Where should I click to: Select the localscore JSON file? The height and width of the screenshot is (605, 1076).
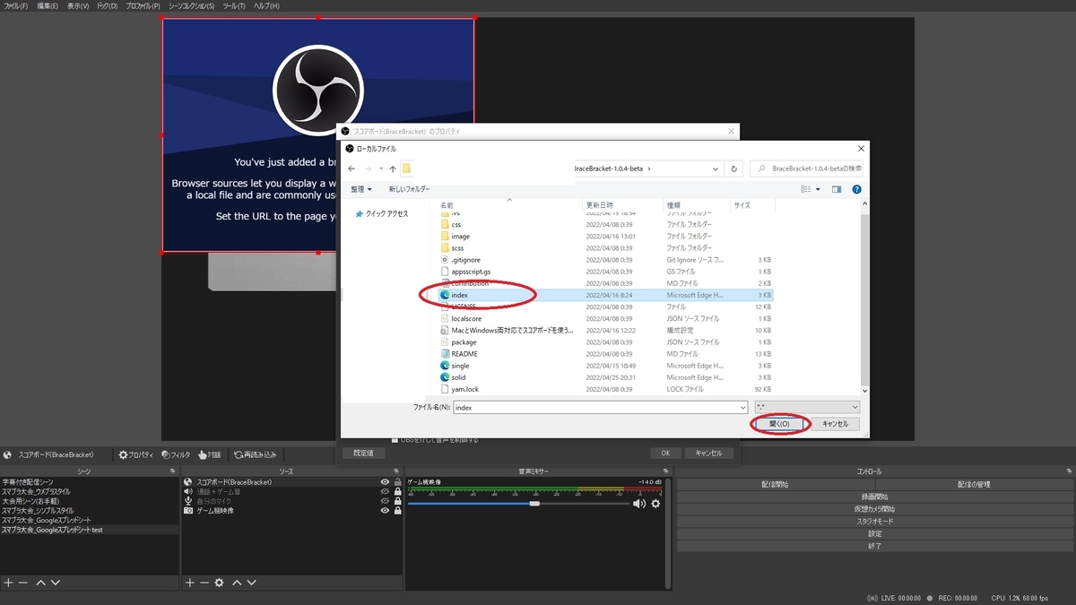pos(605,318)
